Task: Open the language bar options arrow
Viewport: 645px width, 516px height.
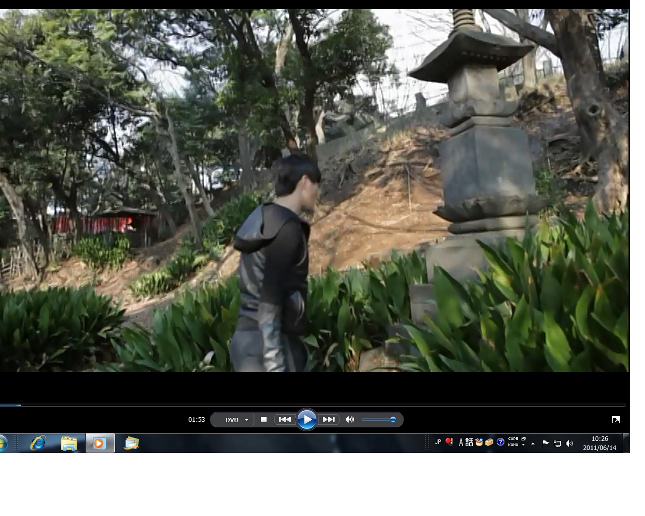Action: pos(524,445)
